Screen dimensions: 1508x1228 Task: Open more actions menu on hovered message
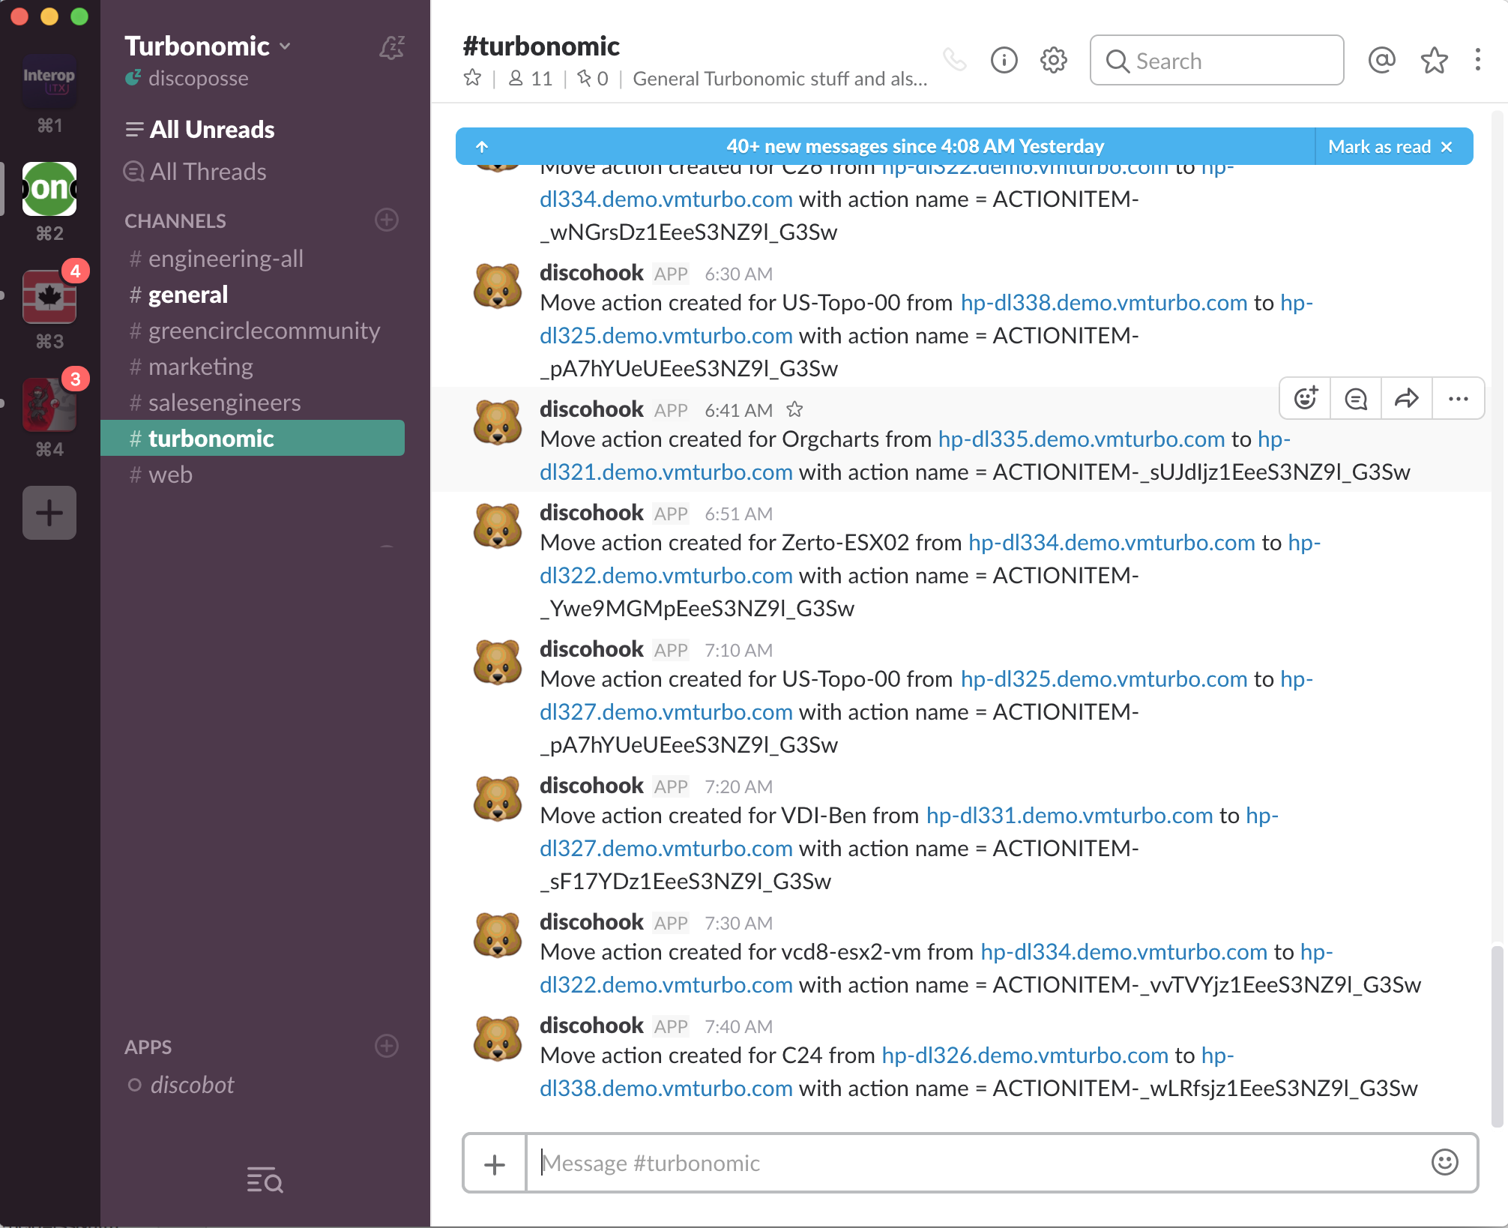[x=1458, y=398]
